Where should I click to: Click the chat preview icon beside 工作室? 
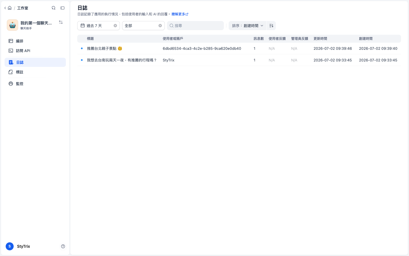53,8
